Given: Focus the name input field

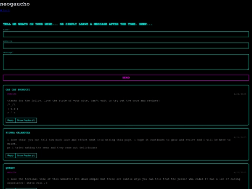Looking at the screenshot, I should pyautogui.click(x=126, y=34).
